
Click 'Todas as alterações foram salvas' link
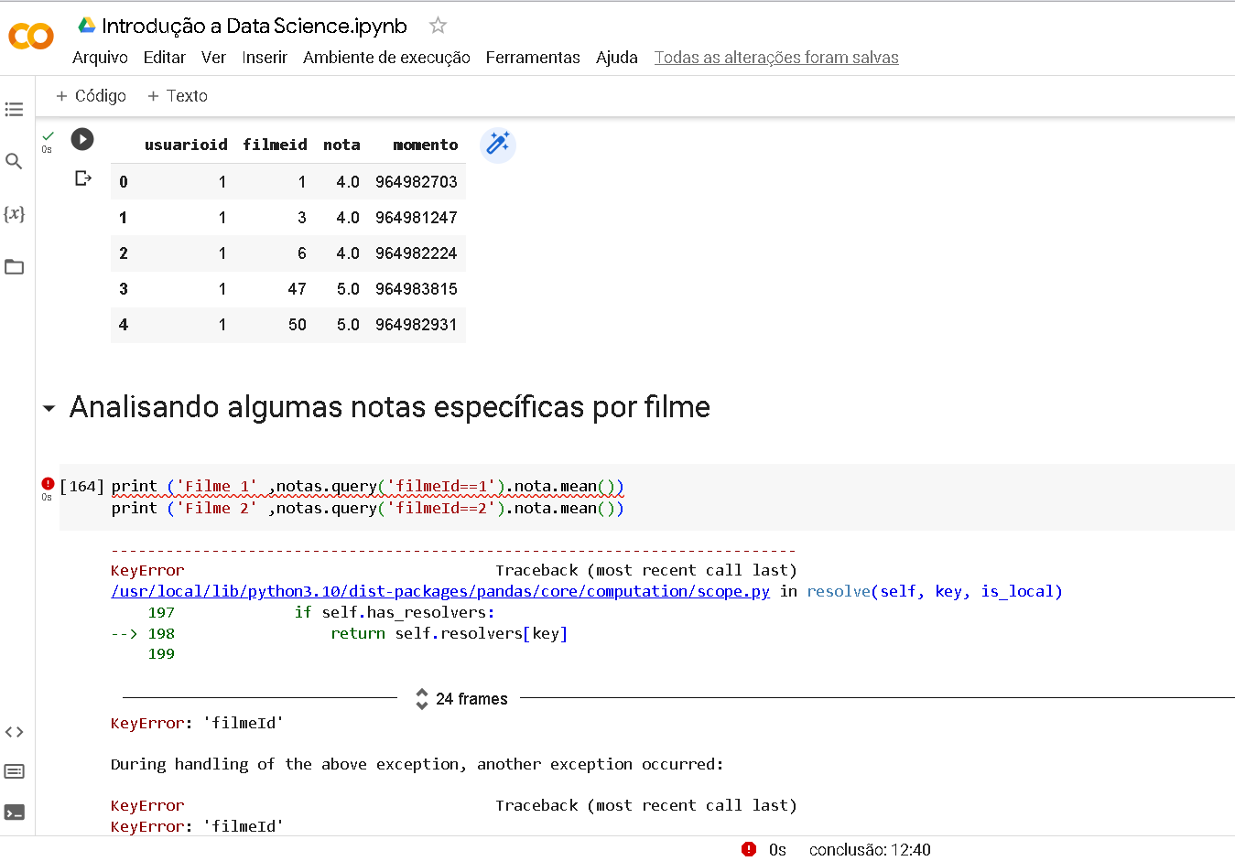tap(776, 58)
